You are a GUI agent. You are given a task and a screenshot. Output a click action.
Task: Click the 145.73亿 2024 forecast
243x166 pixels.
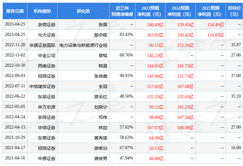185,66
